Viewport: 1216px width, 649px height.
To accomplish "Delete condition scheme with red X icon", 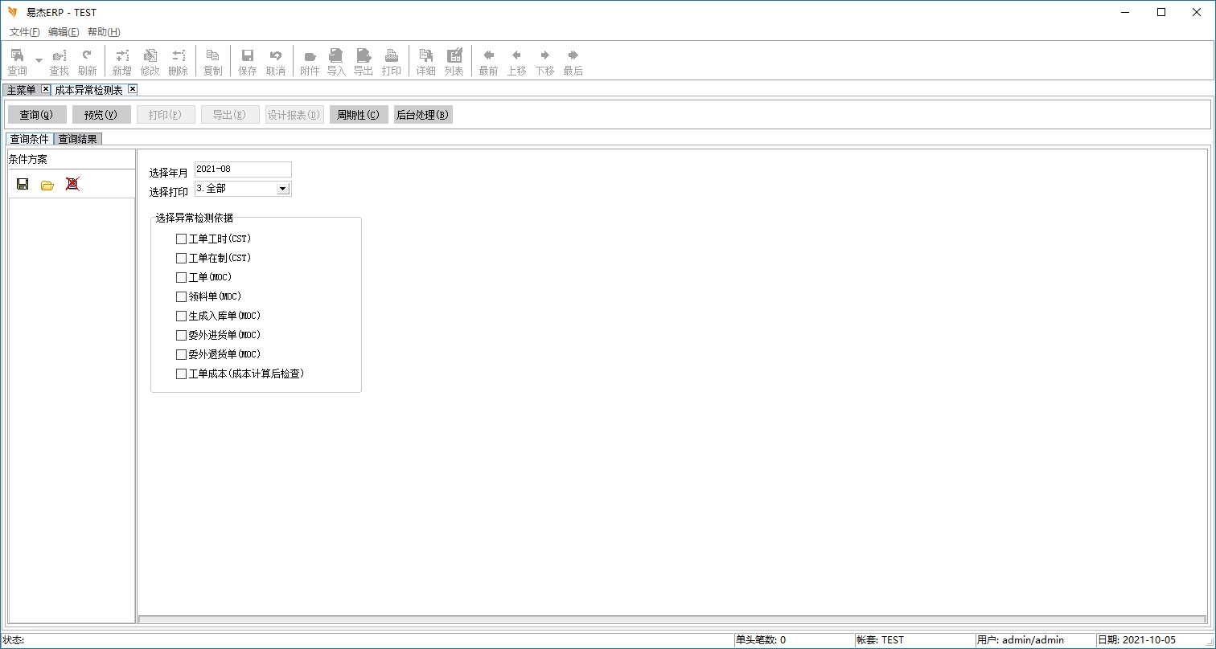I will 72,184.
